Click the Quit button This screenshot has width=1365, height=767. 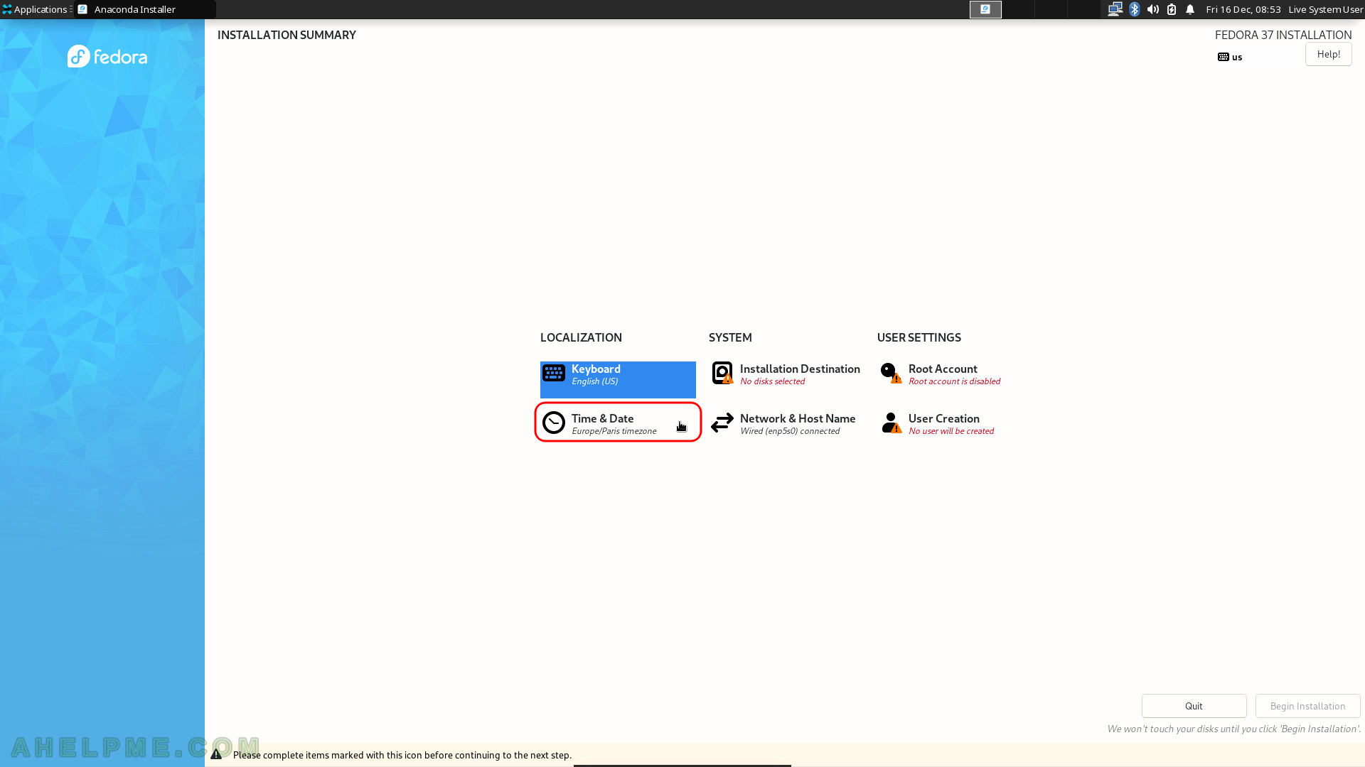pyautogui.click(x=1194, y=706)
